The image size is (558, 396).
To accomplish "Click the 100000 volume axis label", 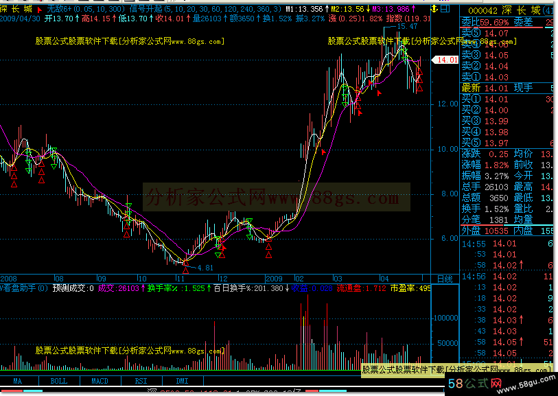I will 445,318.
